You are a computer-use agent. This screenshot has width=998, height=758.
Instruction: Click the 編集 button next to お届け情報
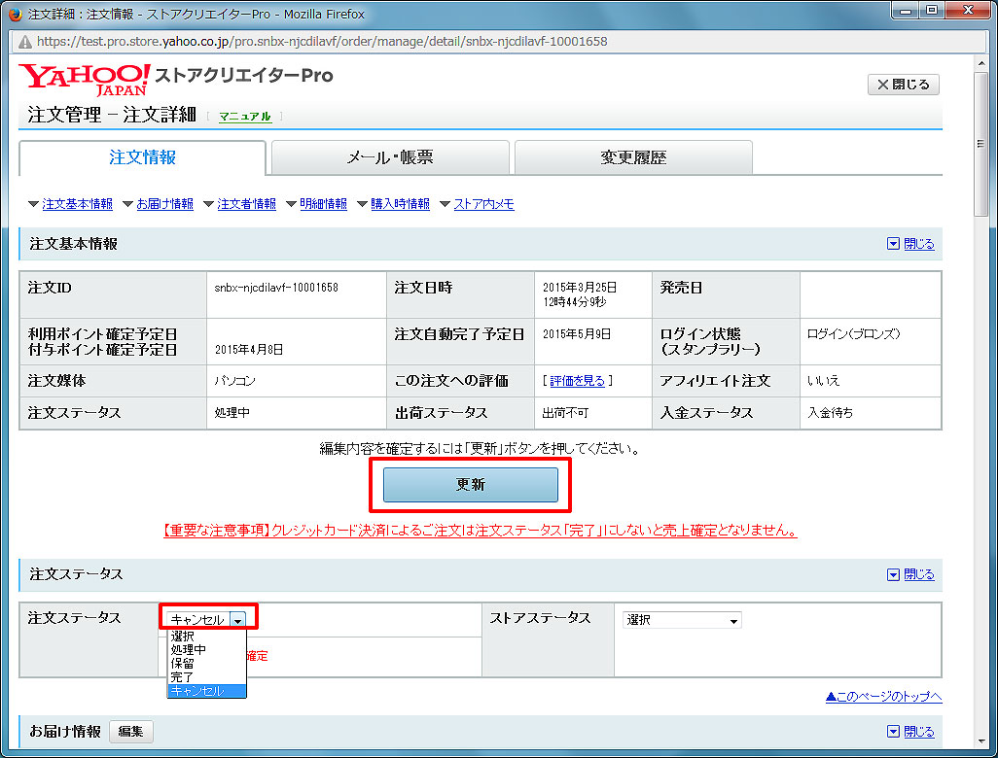coord(130,732)
